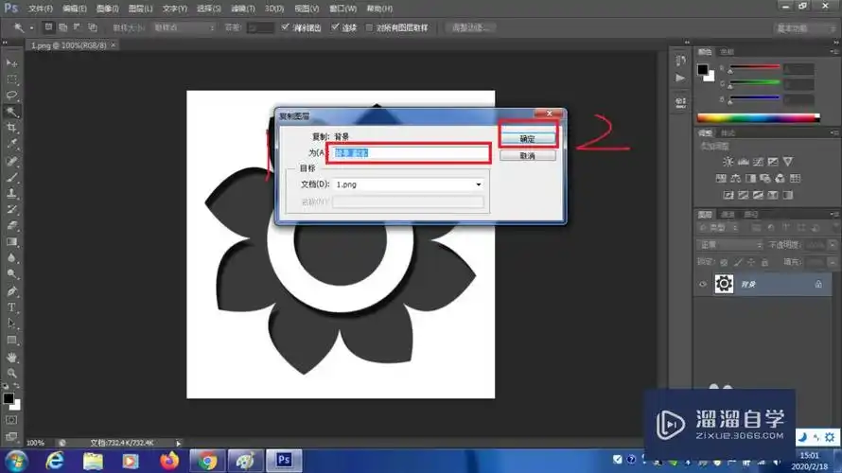Image resolution: width=842 pixels, height=473 pixels.
Task: Open the 1.png document tab
Action: (x=66, y=45)
